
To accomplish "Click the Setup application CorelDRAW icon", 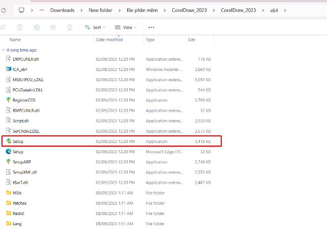I will pos(9,141).
